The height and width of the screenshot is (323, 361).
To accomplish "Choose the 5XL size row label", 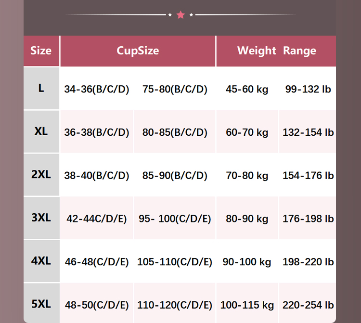I will (41, 305).
